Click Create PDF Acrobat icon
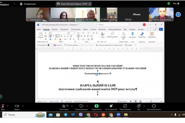The height and width of the screenshot is (123, 185). tap(123, 36)
